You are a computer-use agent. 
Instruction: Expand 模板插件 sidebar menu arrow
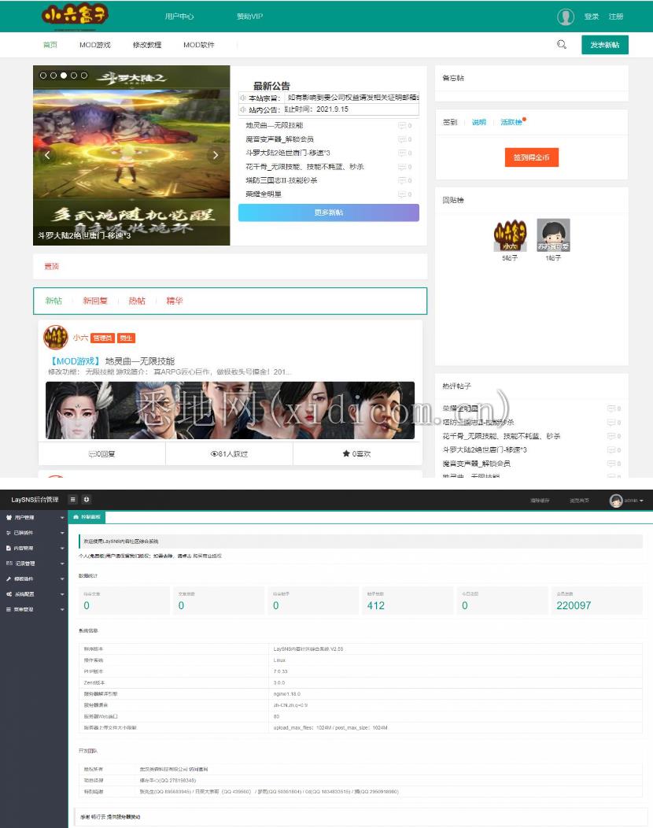coord(62,579)
